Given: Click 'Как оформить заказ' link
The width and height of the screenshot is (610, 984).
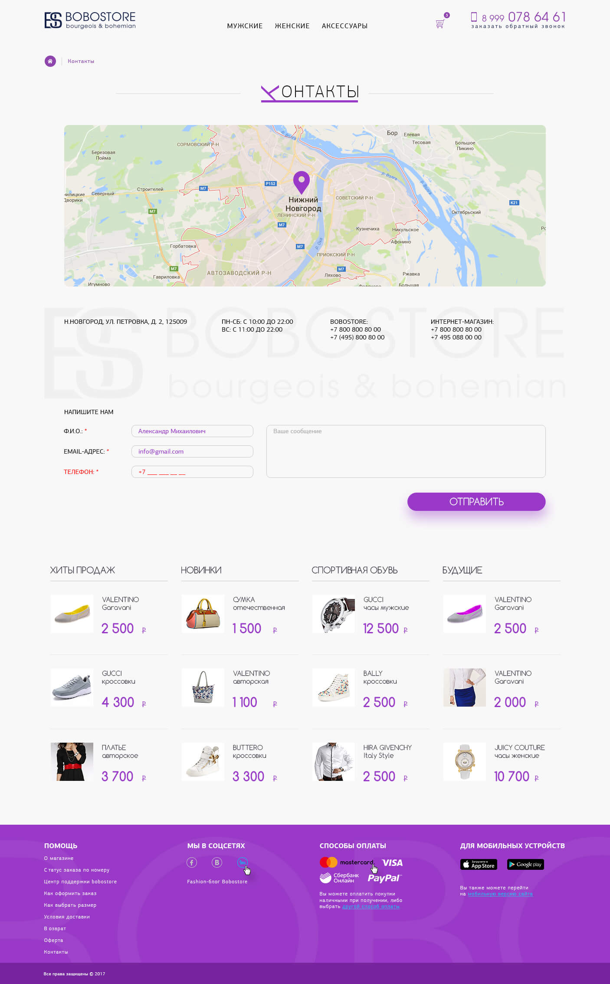Looking at the screenshot, I should pos(70,893).
